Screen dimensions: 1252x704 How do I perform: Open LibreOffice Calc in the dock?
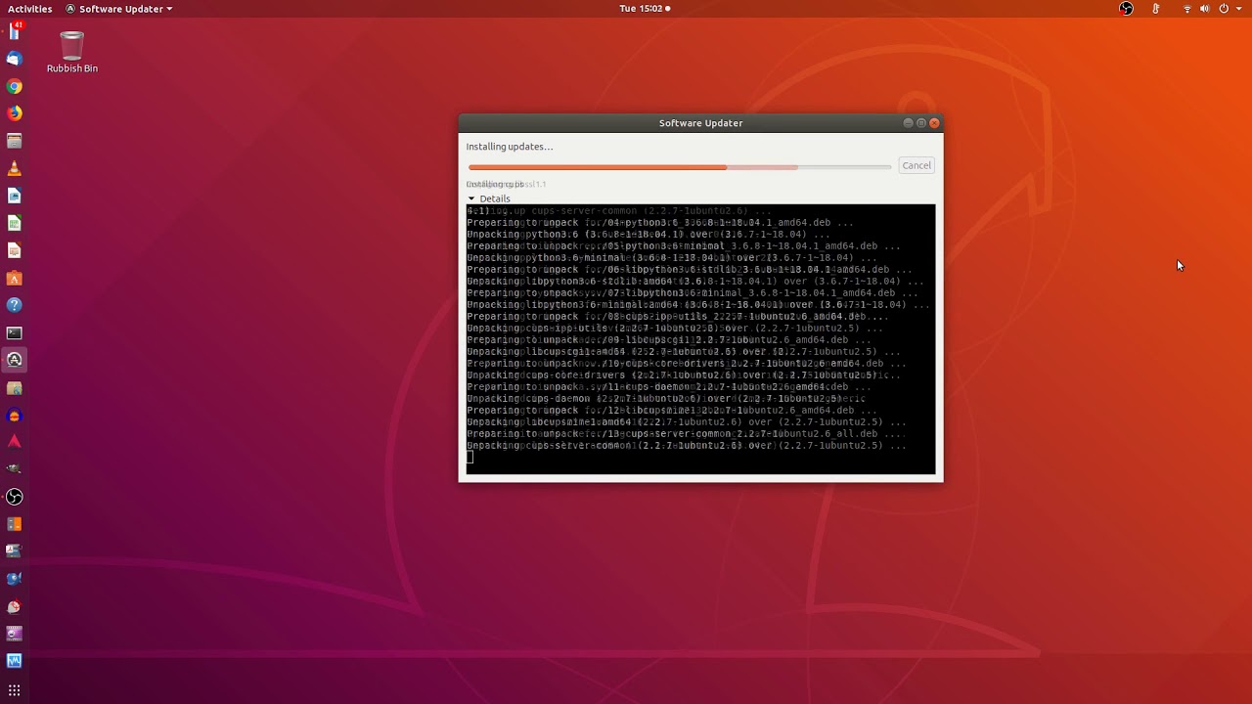coord(14,223)
